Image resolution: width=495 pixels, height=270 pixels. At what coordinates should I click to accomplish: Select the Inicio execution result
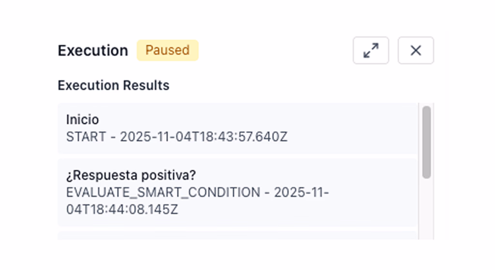coord(237,128)
